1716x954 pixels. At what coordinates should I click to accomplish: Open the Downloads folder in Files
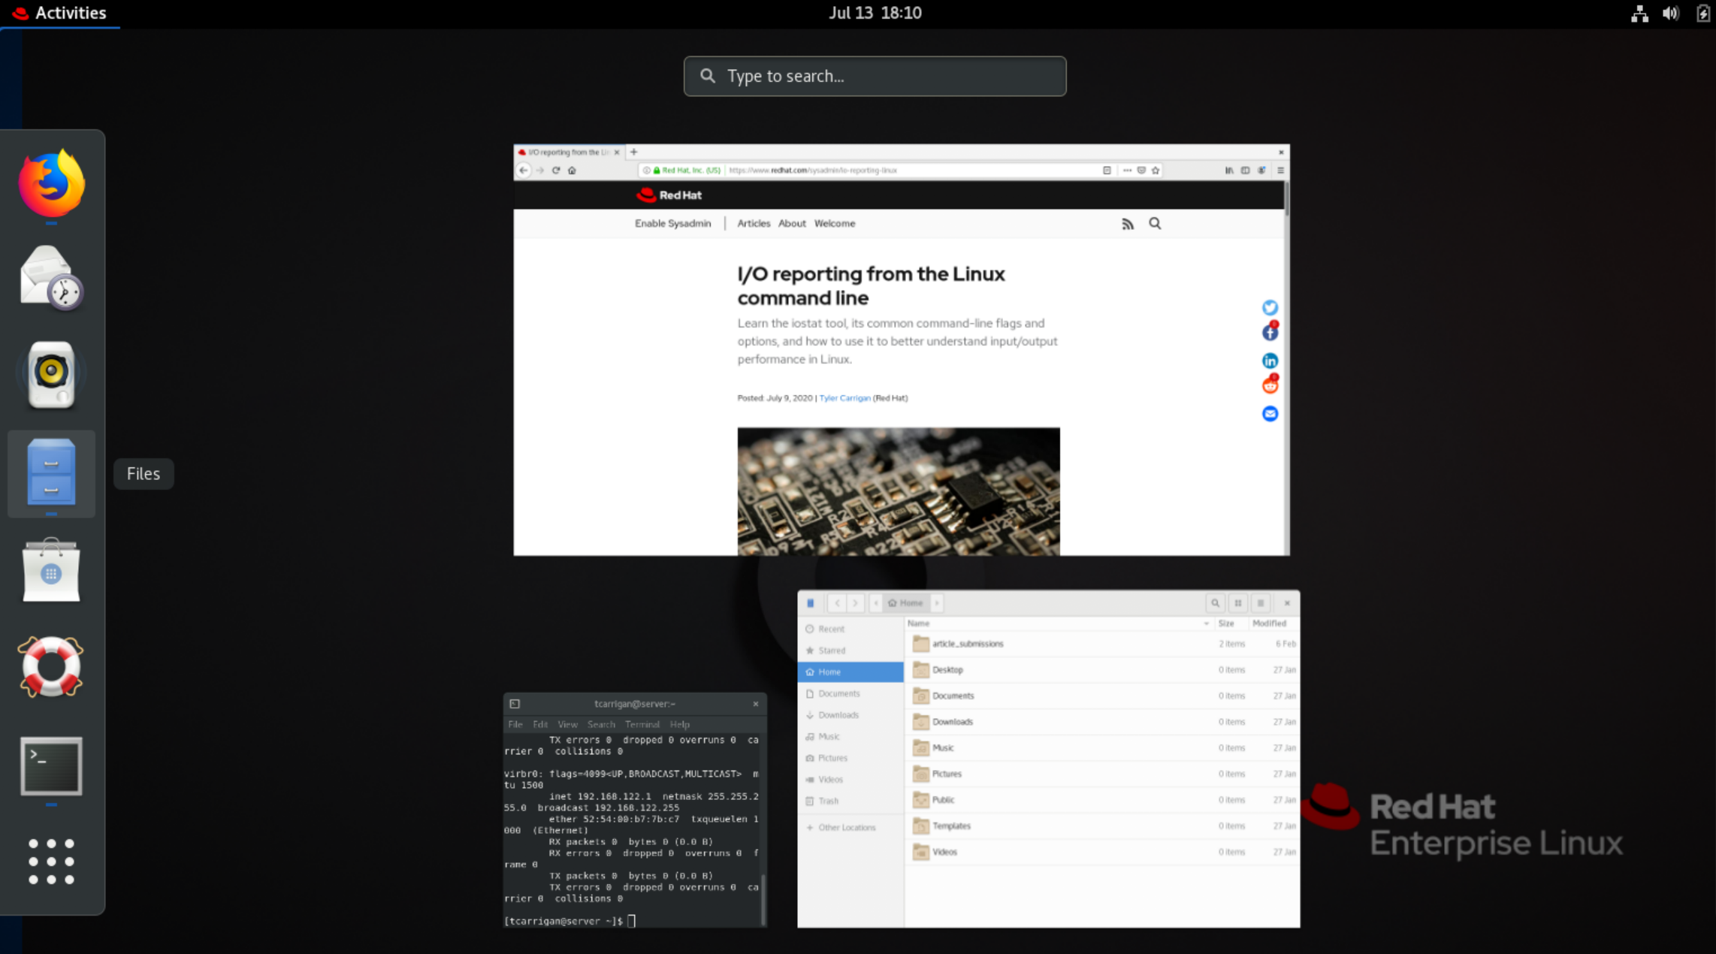(953, 721)
